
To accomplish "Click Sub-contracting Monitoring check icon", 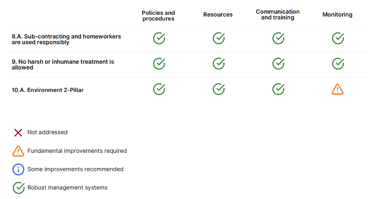I will tap(338, 38).
